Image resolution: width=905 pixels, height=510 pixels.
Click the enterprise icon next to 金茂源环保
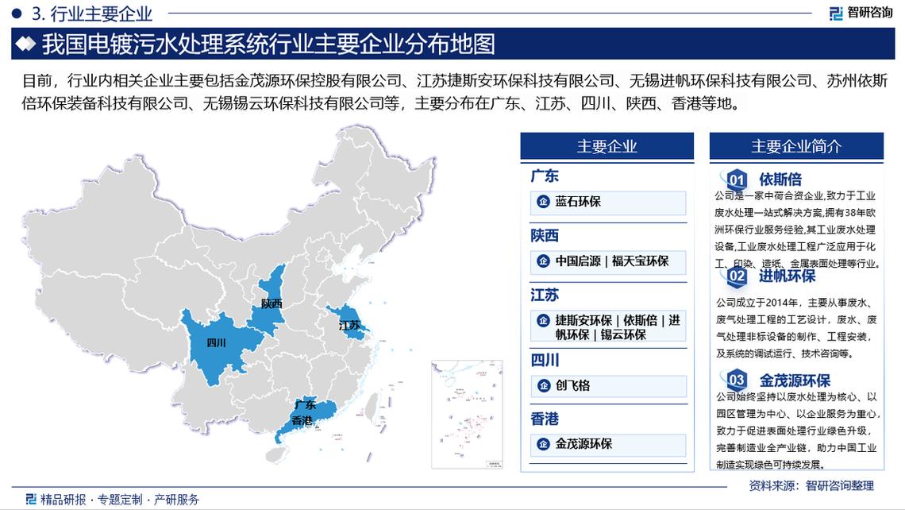(x=543, y=444)
